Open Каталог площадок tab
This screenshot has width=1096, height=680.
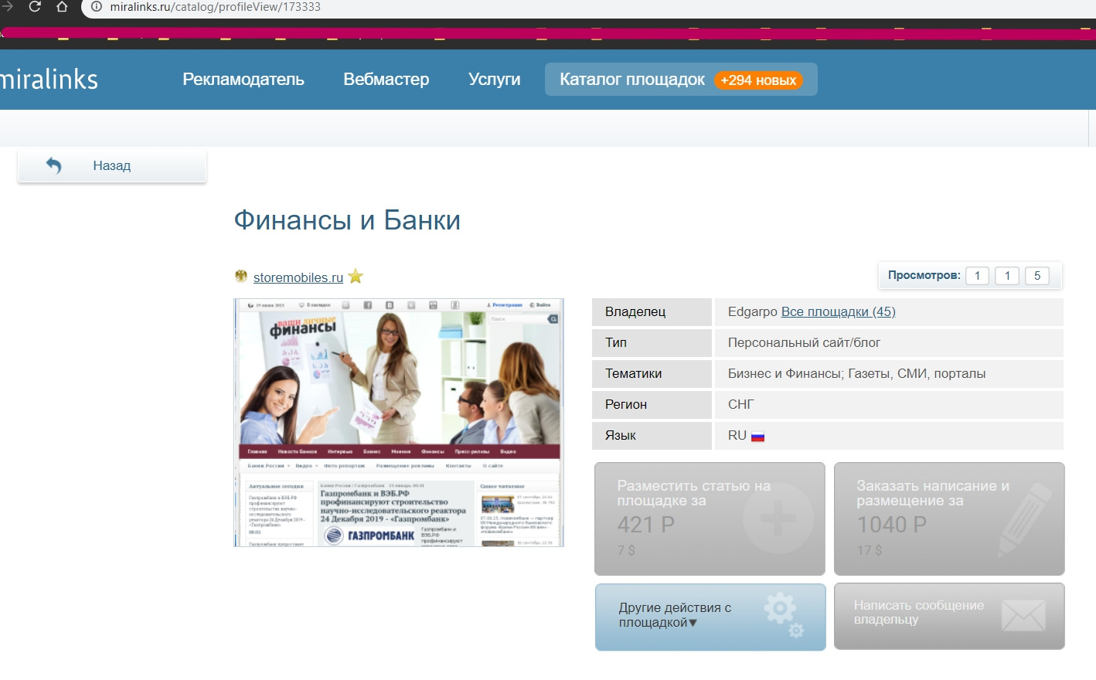pos(681,80)
